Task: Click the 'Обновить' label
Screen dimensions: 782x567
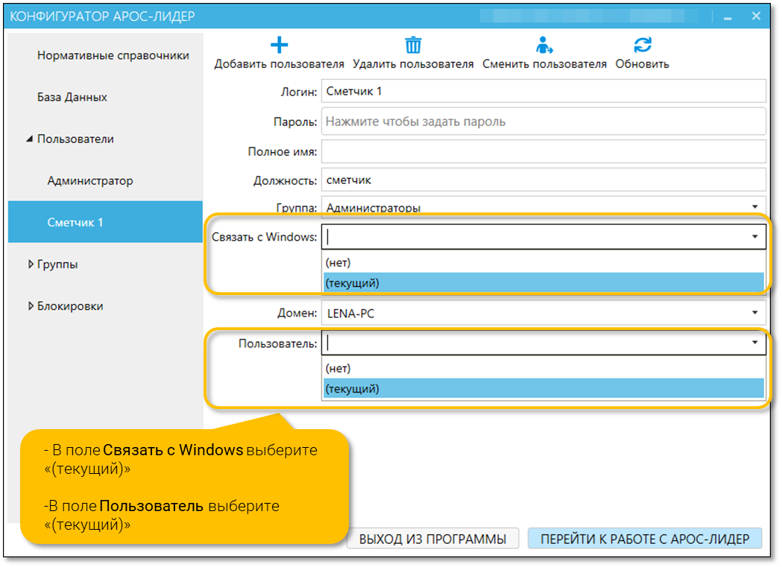Action: click(642, 64)
